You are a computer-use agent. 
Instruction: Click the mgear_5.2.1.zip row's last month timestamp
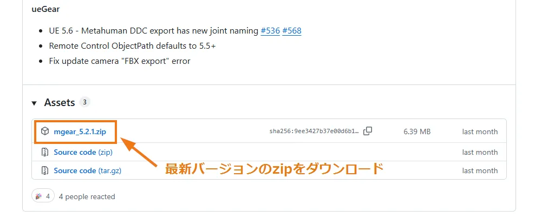[x=480, y=131]
